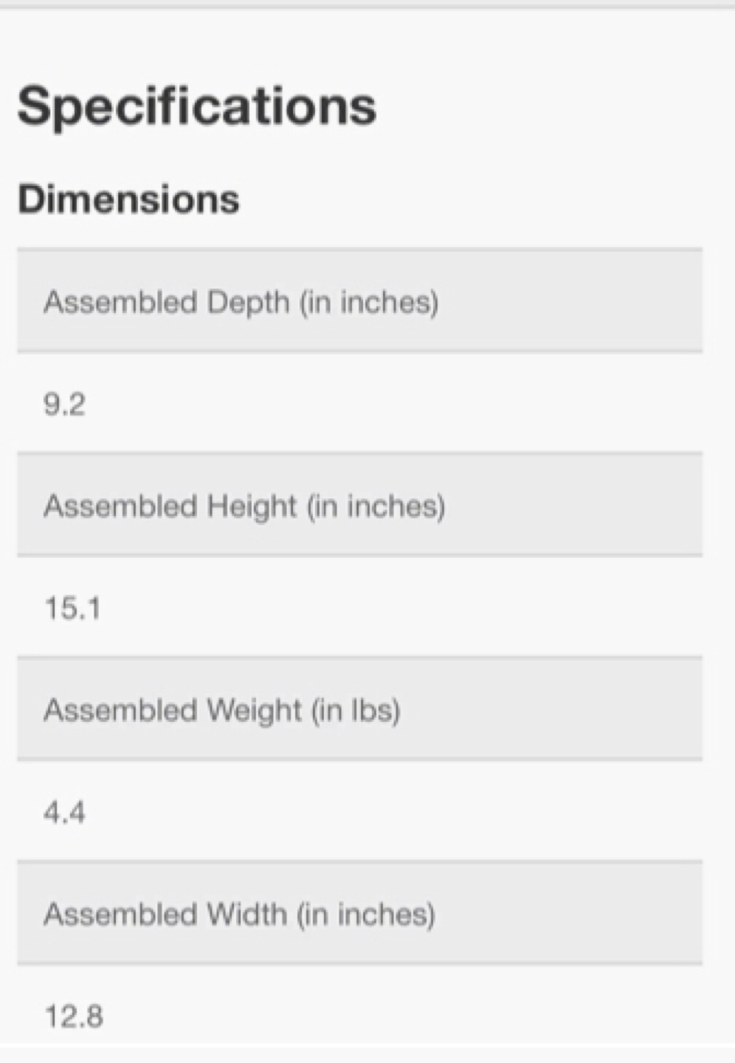735x1063 pixels.
Task: Click "(in inches)" in the Depth row
Action: point(369,303)
